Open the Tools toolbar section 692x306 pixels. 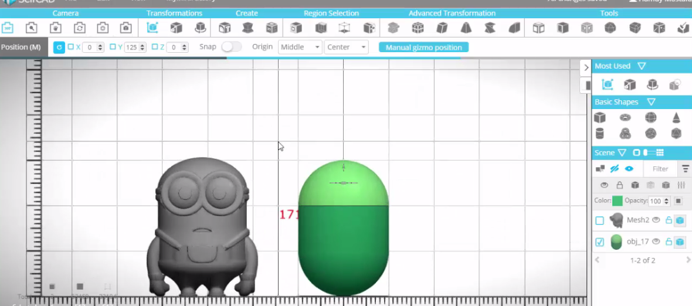[x=609, y=13]
